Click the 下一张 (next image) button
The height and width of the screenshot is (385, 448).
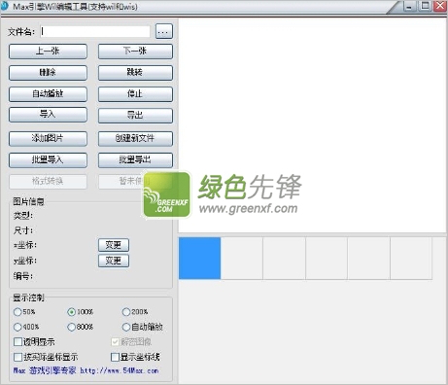pos(135,52)
